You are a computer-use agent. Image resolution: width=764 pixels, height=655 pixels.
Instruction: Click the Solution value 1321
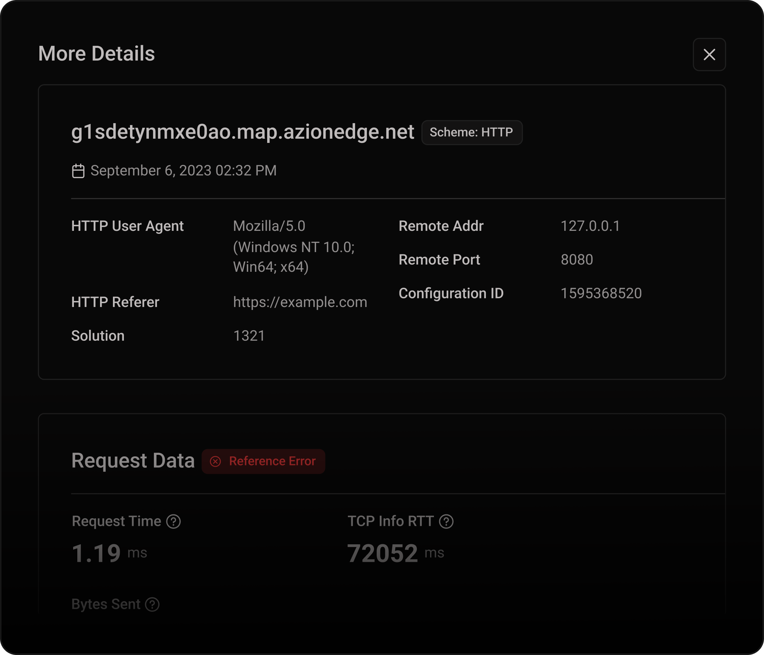coord(249,336)
